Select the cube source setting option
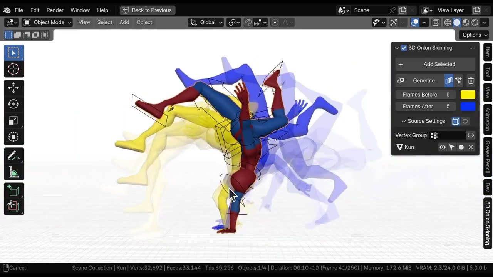 [x=456, y=121]
